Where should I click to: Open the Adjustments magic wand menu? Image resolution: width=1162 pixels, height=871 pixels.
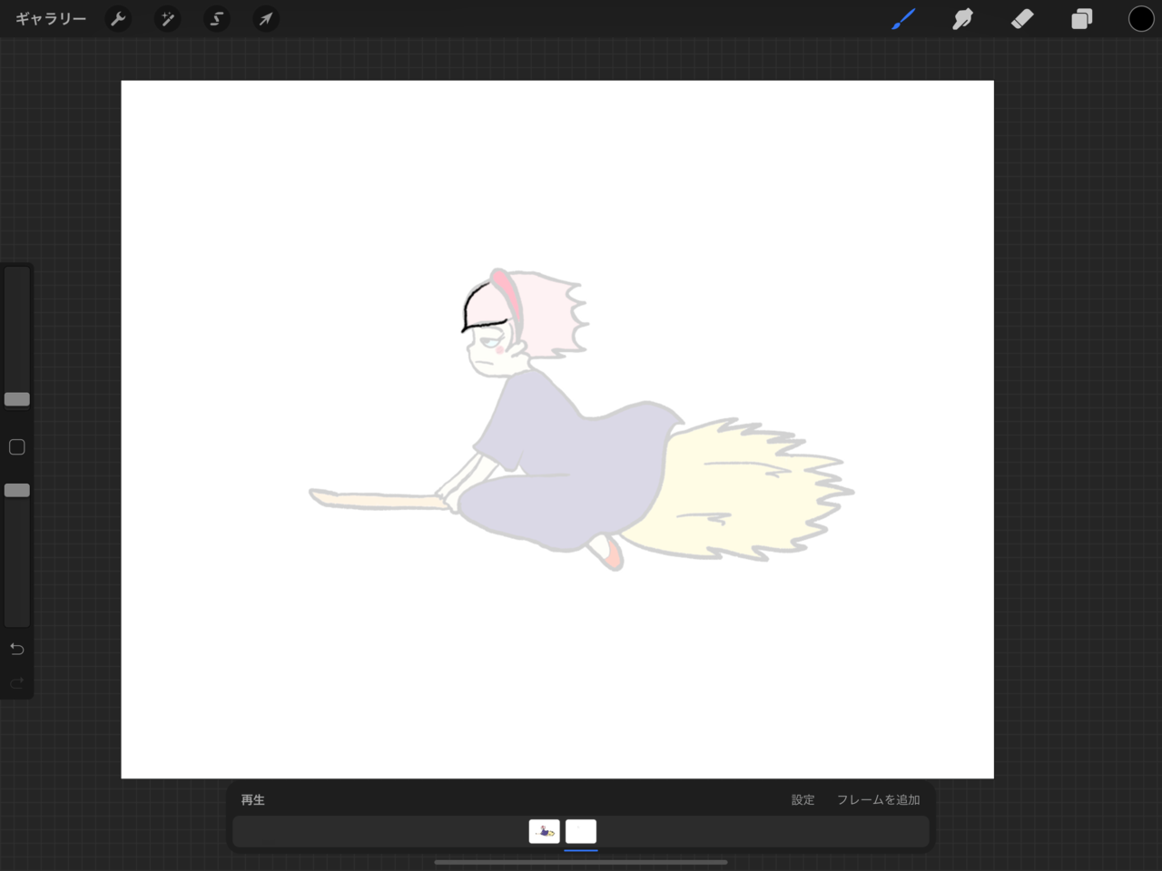tap(168, 19)
